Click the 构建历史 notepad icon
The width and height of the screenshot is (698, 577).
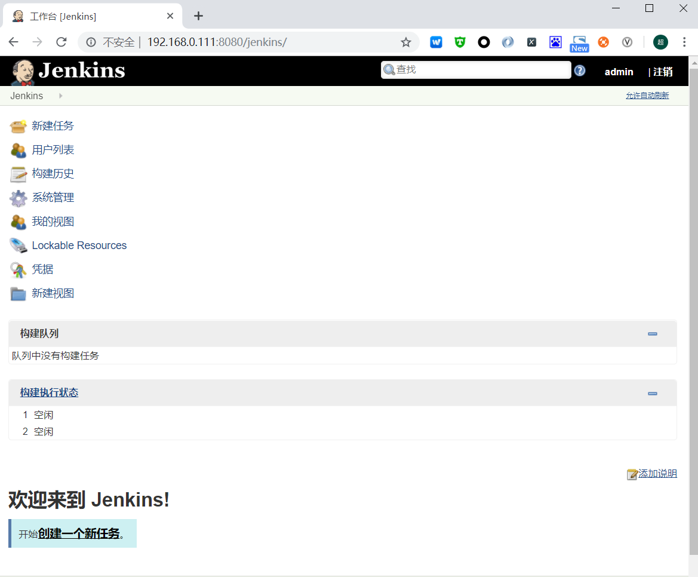[18, 174]
